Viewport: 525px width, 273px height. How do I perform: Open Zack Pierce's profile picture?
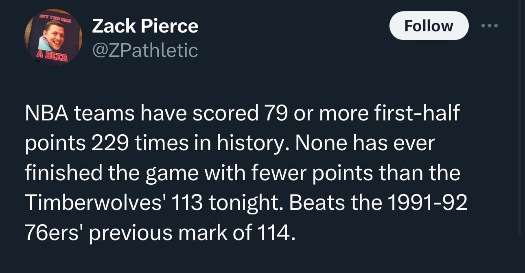coord(53,37)
